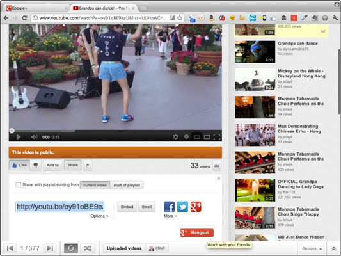Viewport: 341px width, 256px height.
Task: Enter fullscreen mode in the player
Action: pos(217,137)
